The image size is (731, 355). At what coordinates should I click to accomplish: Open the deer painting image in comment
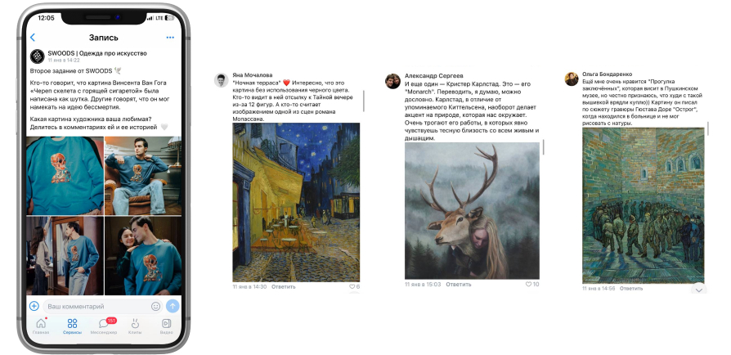click(472, 210)
